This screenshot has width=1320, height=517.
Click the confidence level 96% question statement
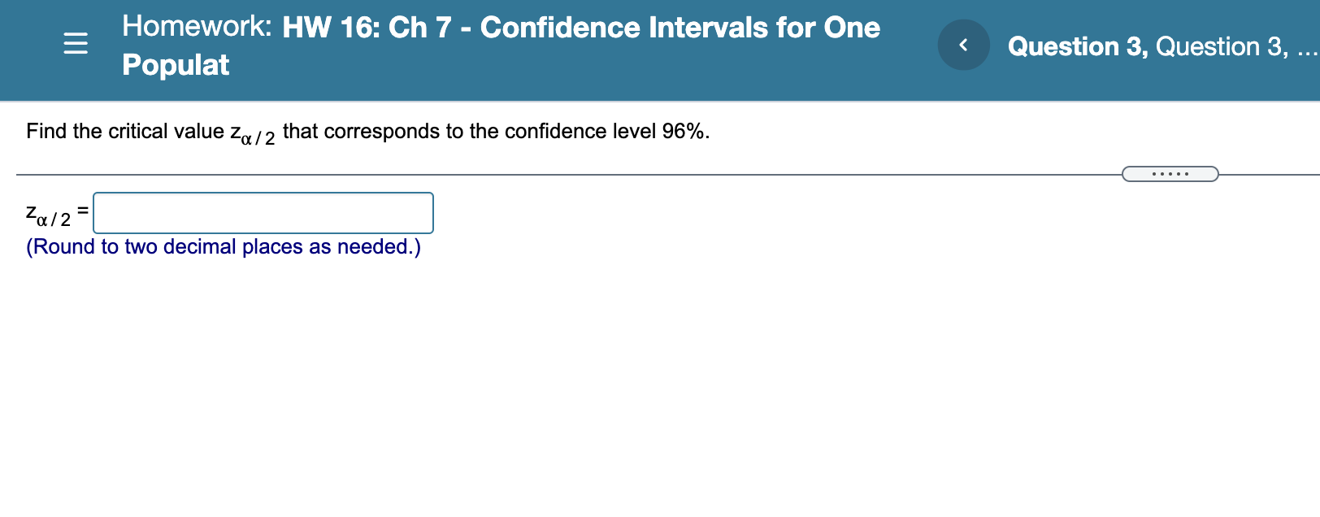[367, 131]
